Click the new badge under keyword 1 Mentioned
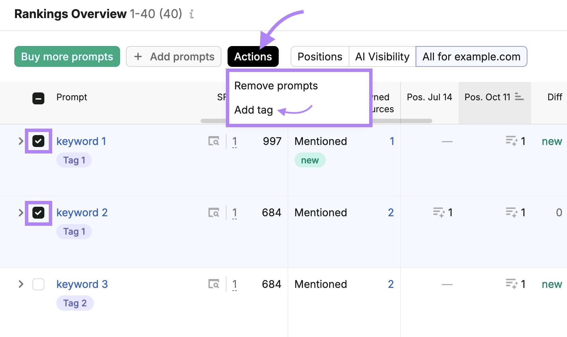 310,160
